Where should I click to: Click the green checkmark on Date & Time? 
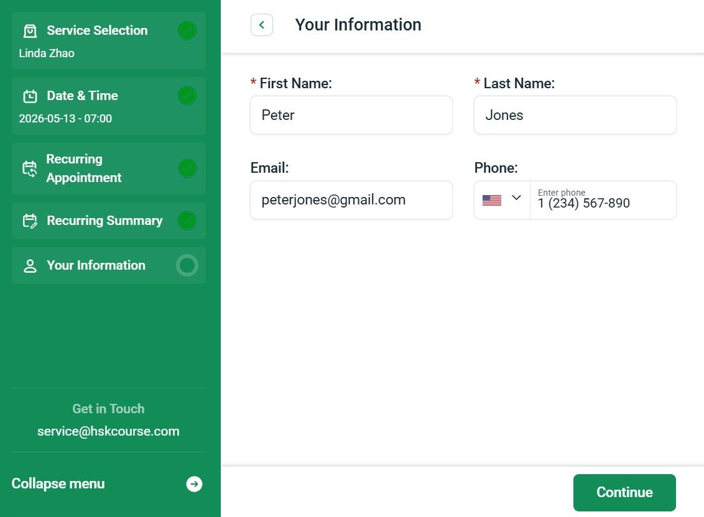click(187, 96)
